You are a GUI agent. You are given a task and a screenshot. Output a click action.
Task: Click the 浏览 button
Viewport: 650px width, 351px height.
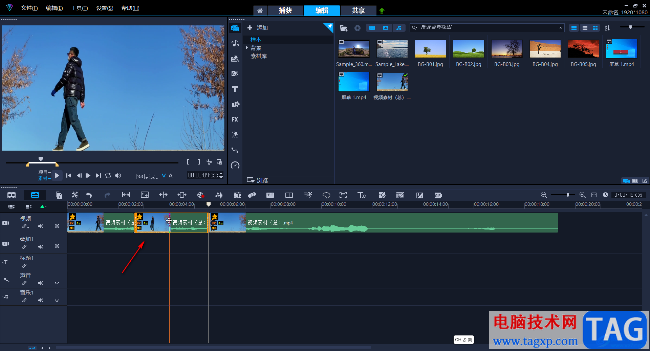tap(258, 180)
